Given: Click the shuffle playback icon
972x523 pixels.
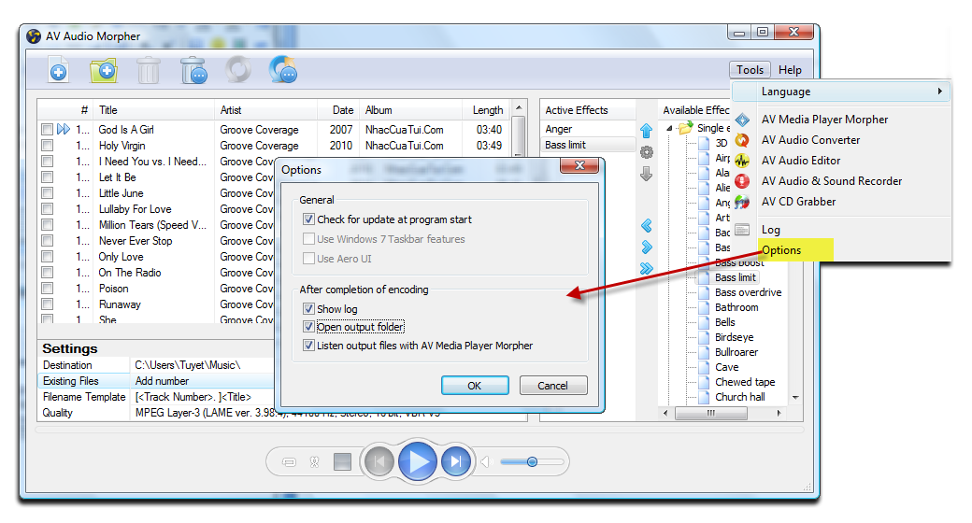Looking at the screenshot, I should tap(314, 462).
